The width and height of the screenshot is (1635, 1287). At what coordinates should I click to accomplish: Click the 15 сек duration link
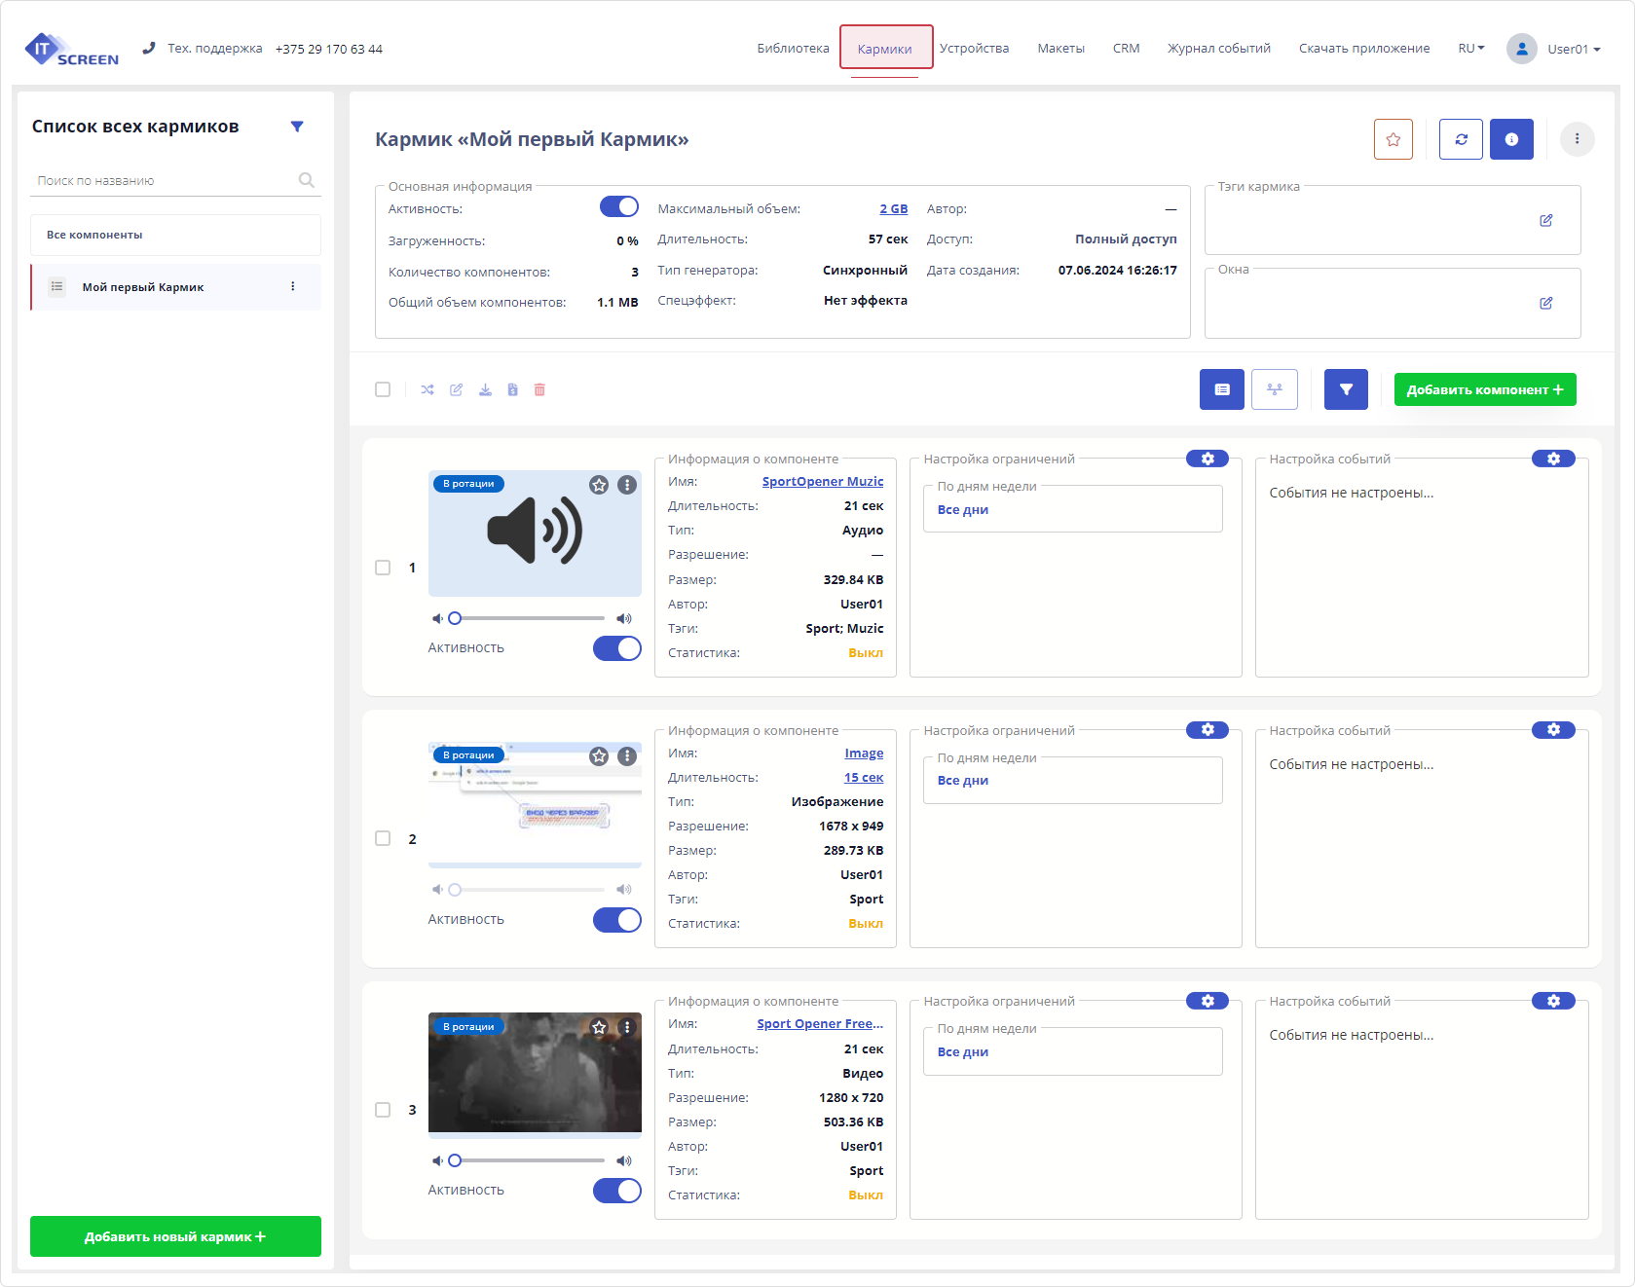864,777
